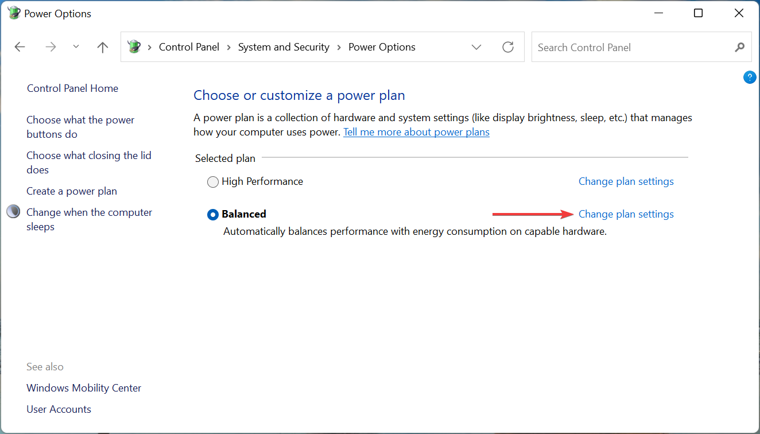Open the blue Help question icon

pos(750,77)
